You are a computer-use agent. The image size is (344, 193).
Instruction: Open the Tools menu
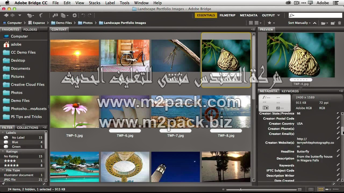[124, 3]
